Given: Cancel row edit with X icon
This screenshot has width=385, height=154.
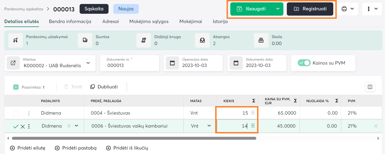Looking at the screenshot, I should (x=23, y=126).
